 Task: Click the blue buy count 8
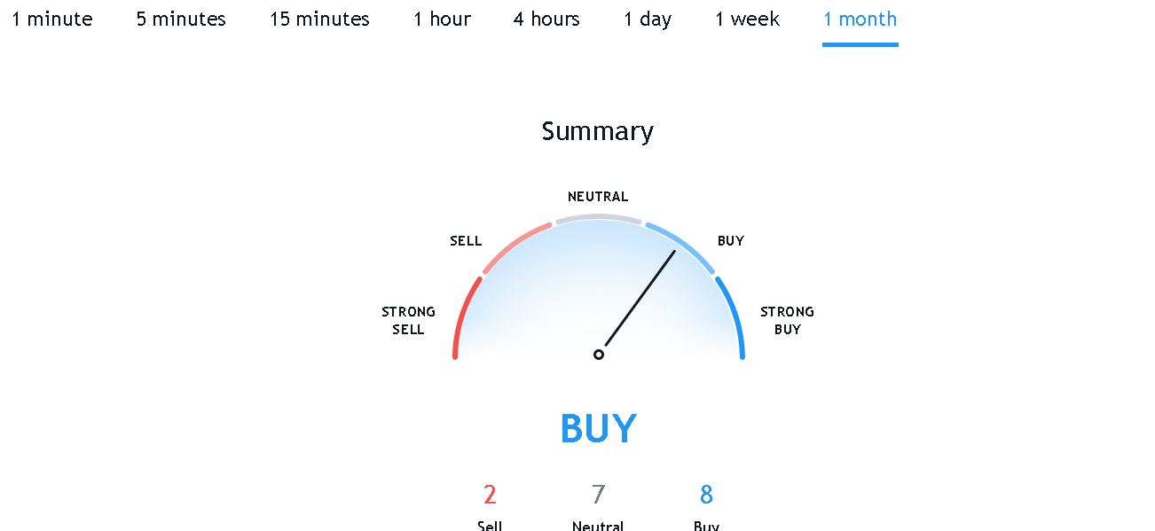(x=706, y=495)
